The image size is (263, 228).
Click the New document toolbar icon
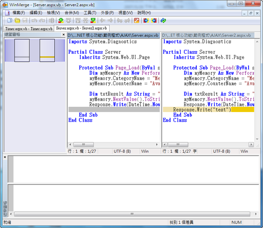pos(10,21)
